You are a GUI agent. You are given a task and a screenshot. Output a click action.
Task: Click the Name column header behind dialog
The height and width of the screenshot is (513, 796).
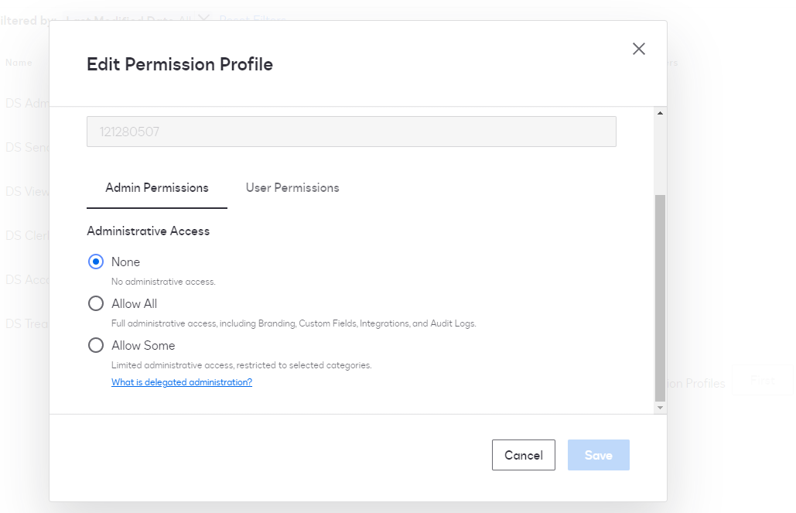19,63
